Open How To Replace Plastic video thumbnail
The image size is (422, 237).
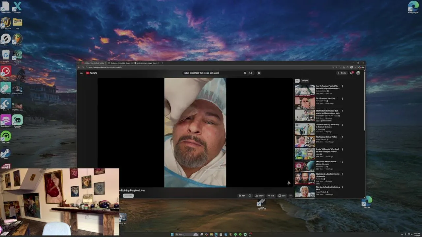point(305,90)
